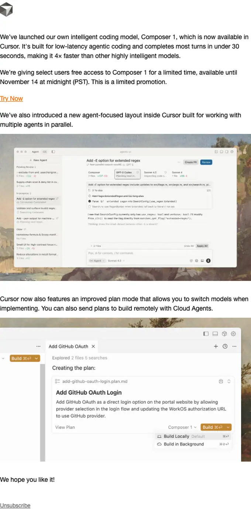
Task: Click the gray vertical scrollbar in the plan window
Action: coord(42,413)
